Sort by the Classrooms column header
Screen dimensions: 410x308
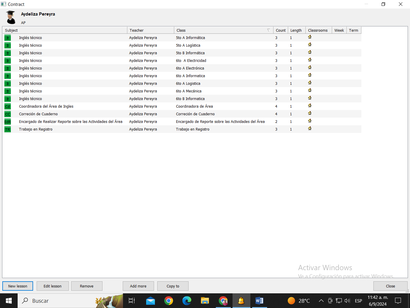coord(319,30)
